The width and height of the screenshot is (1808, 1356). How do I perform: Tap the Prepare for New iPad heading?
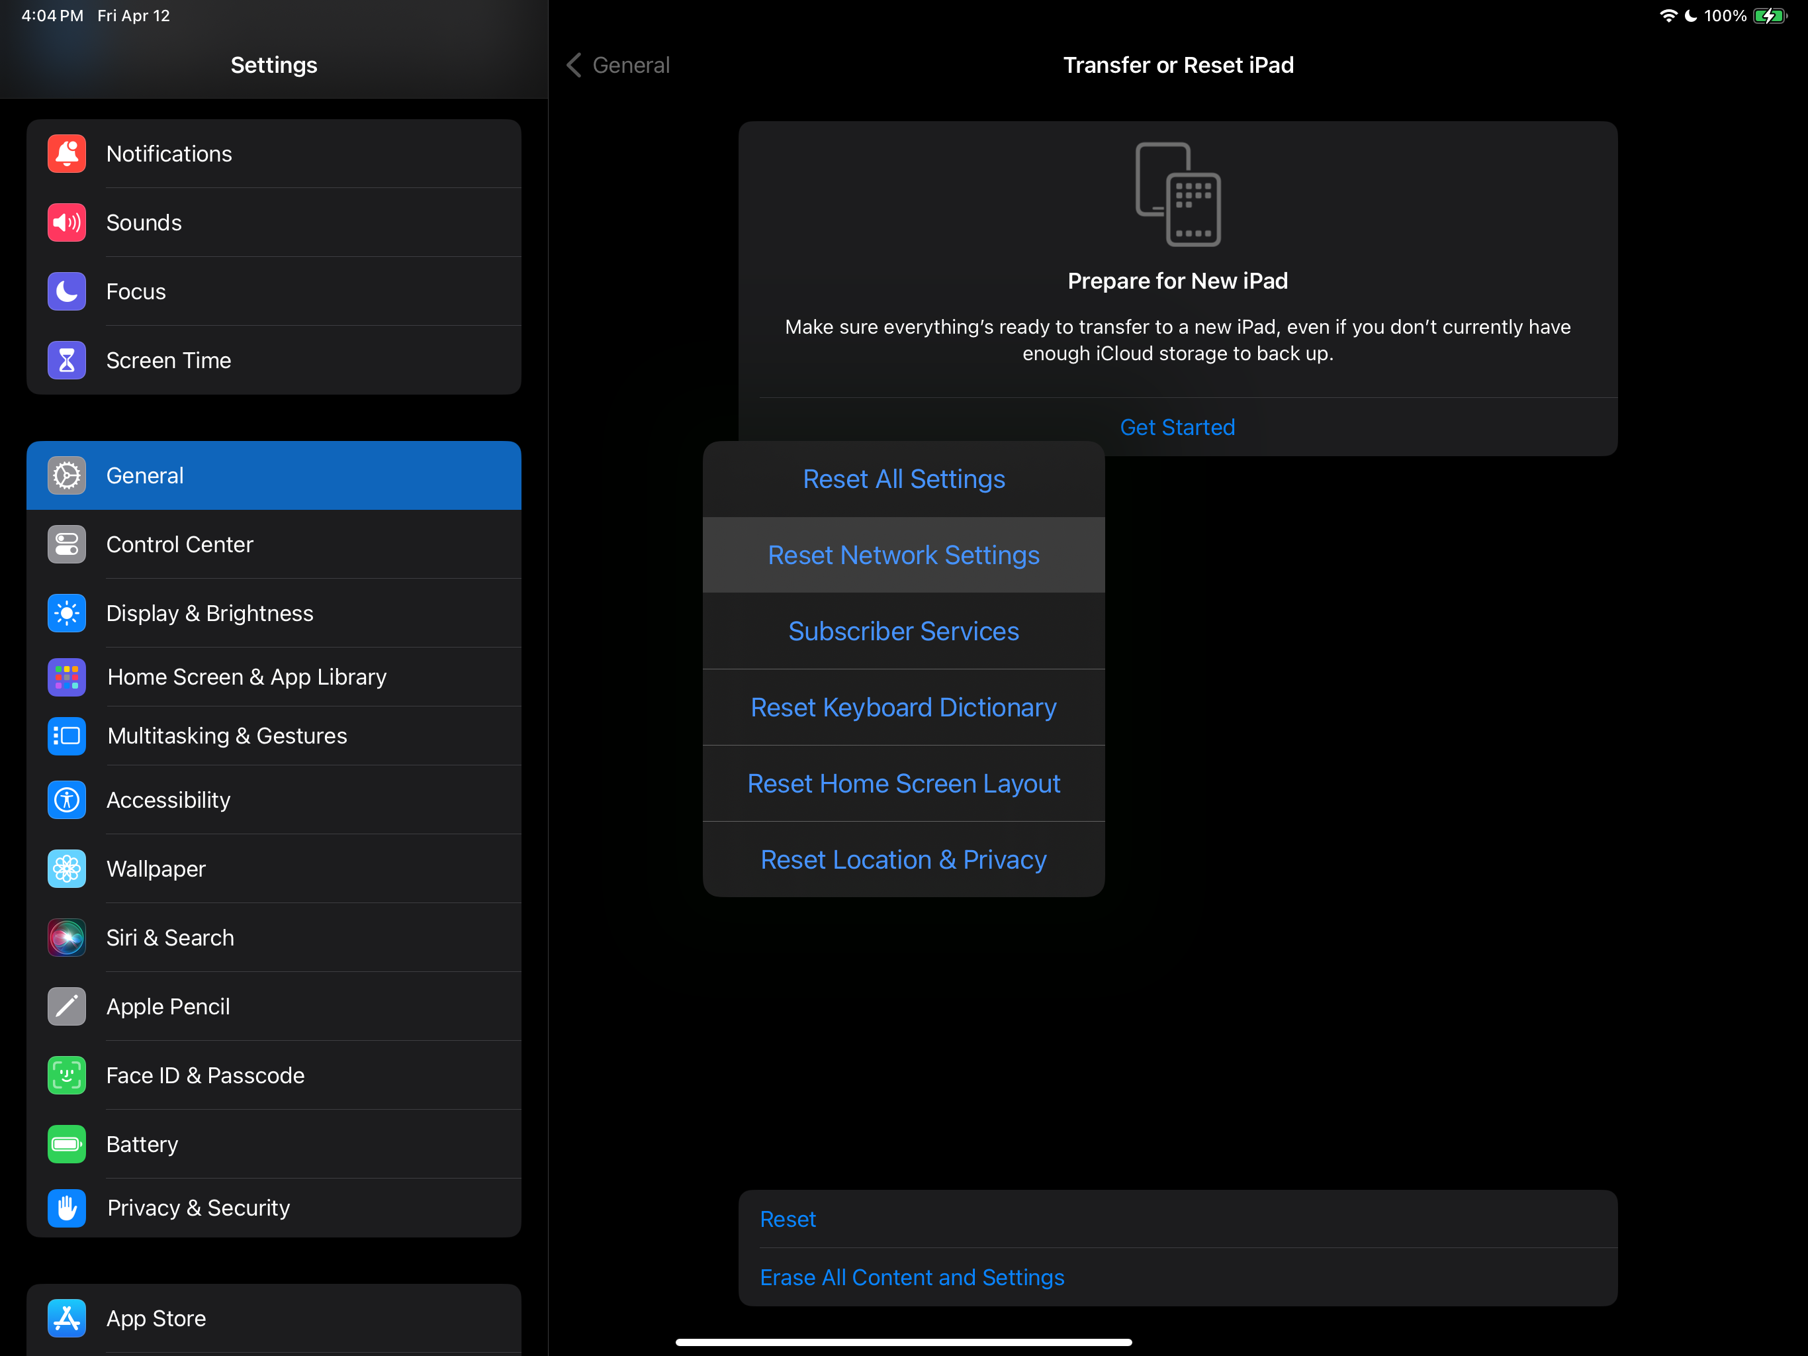tap(1178, 281)
